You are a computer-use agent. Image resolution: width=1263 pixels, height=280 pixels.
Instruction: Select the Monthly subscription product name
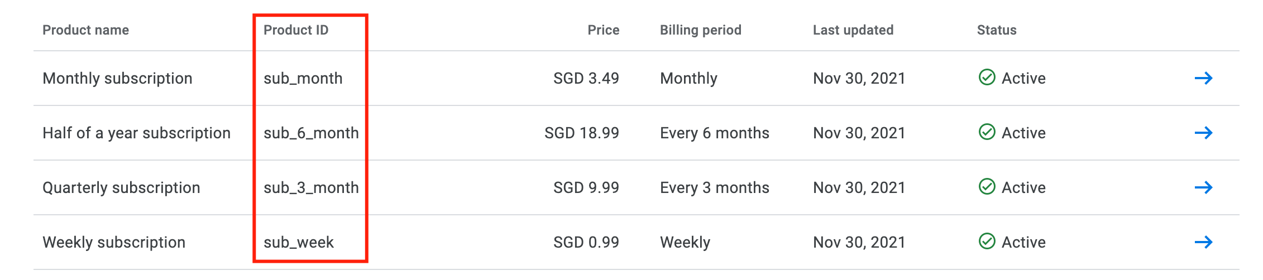coord(117,78)
